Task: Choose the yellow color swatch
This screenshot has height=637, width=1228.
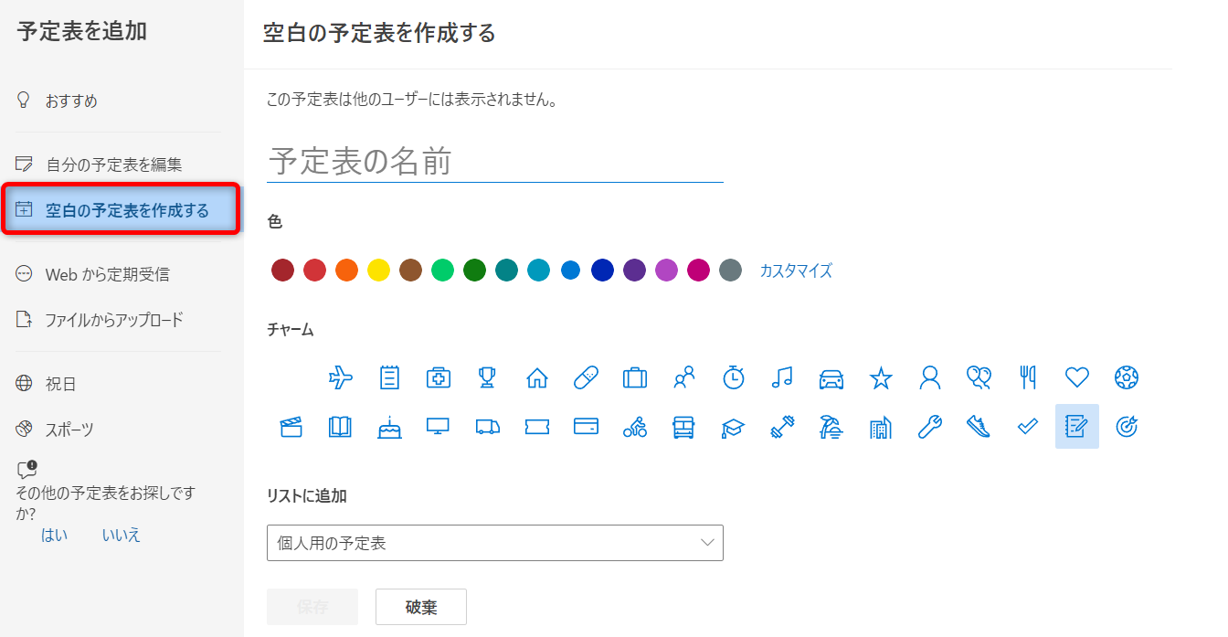Action: (378, 271)
